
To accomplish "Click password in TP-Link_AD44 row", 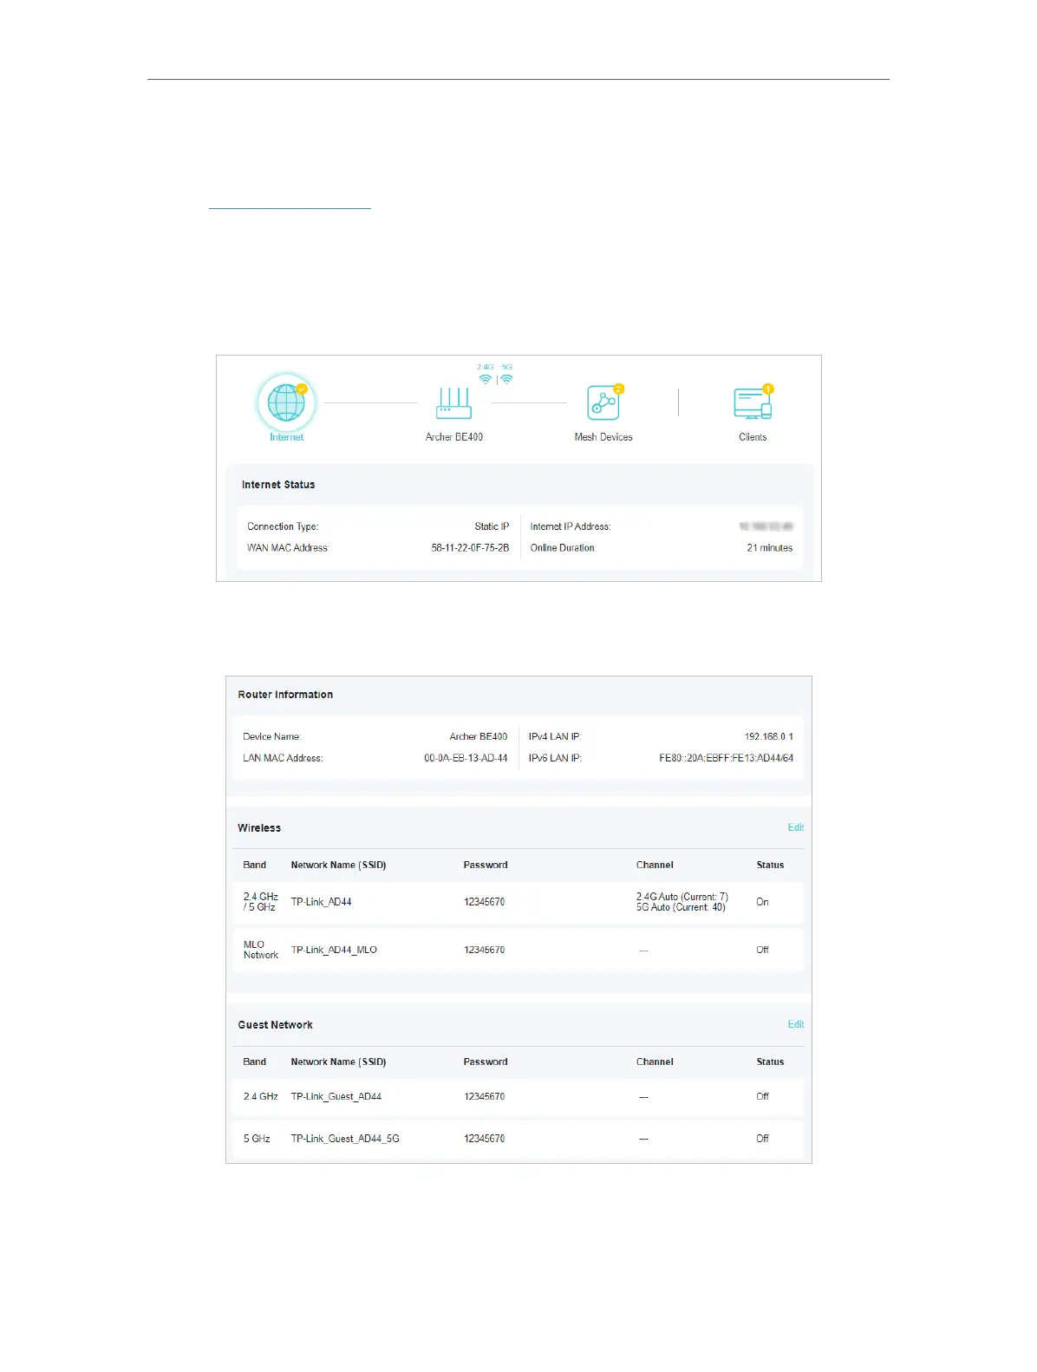I will [484, 902].
